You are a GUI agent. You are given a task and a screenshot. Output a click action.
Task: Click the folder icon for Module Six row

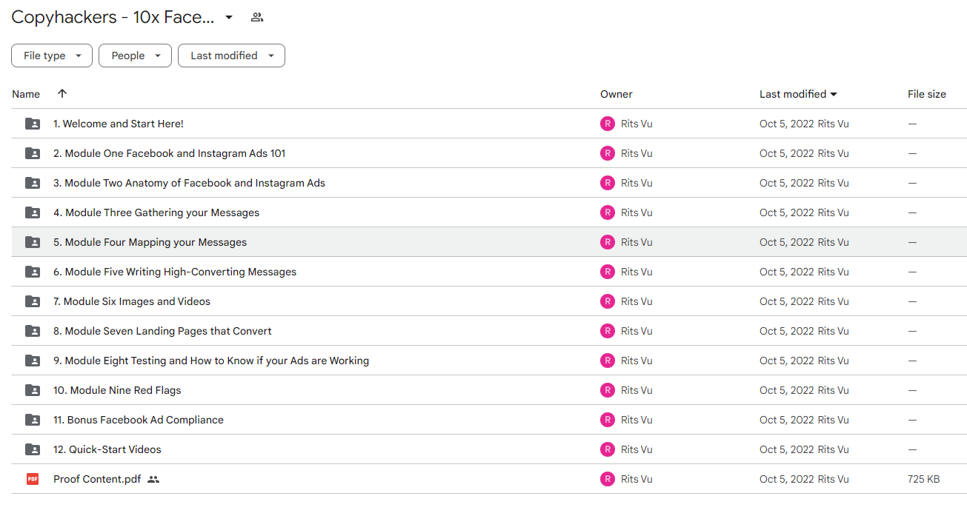tap(33, 301)
